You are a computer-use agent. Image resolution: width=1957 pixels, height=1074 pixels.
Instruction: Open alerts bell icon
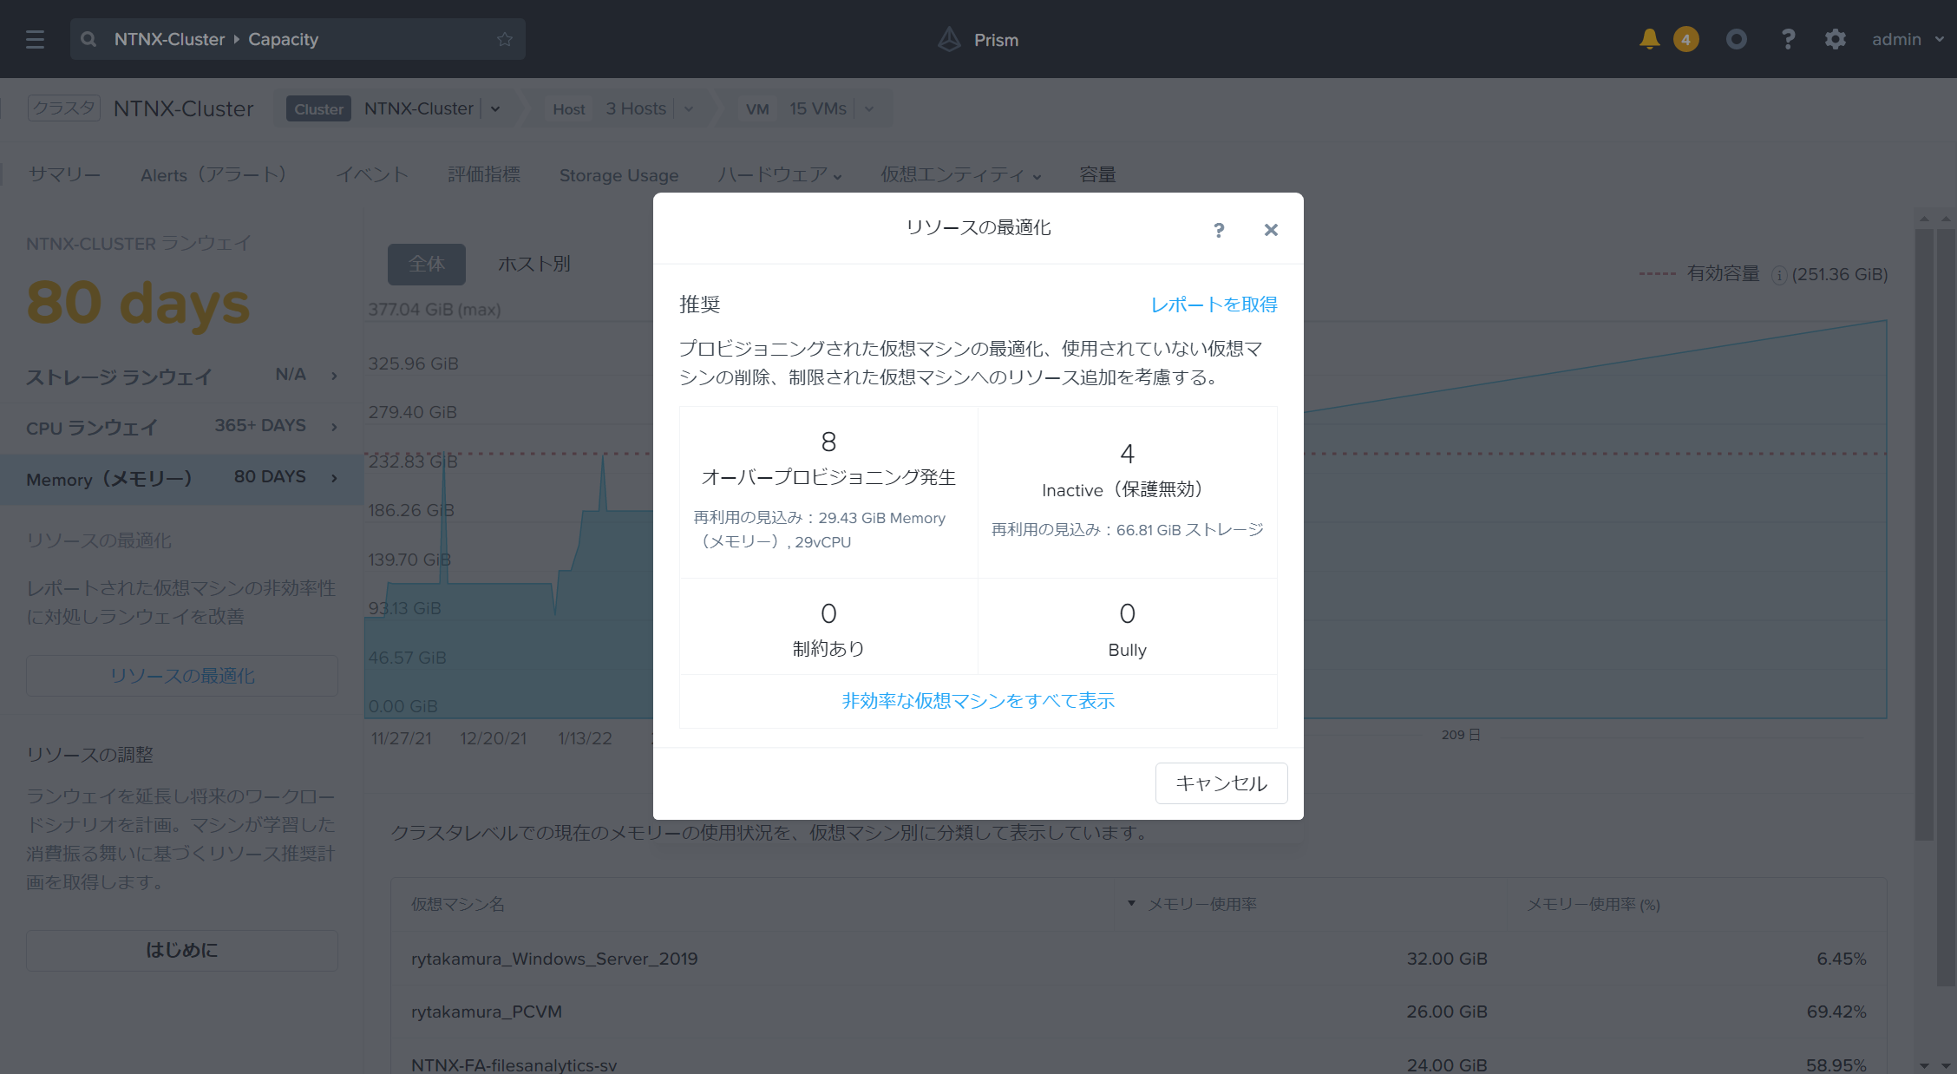point(1649,39)
